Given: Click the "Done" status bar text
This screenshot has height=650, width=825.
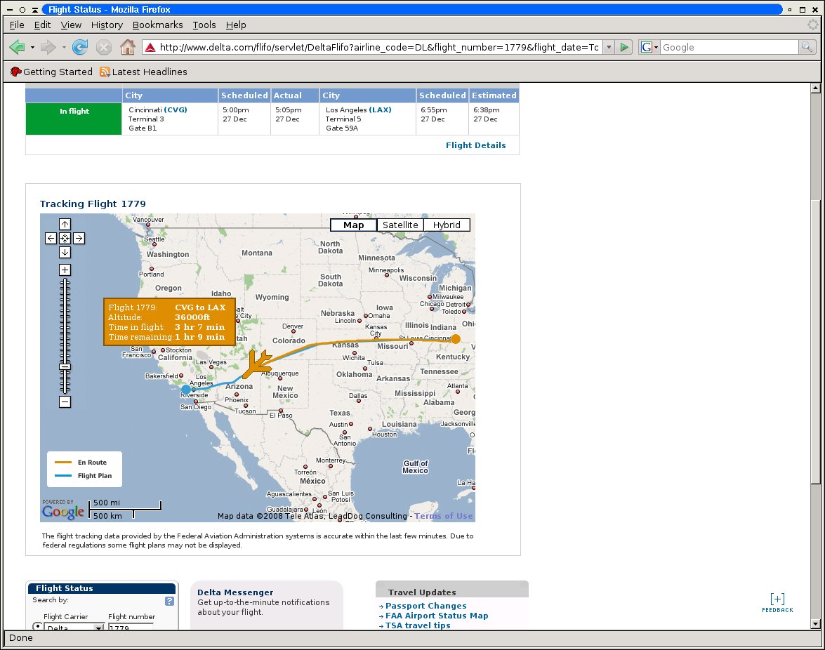Looking at the screenshot, I should click(21, 638).
